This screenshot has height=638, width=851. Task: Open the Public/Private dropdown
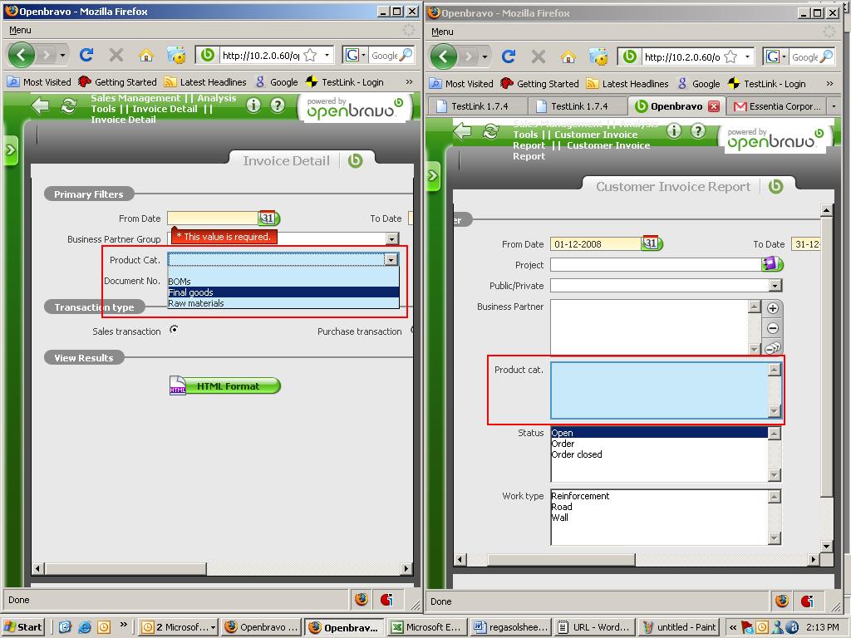click(x=775, y=286)
